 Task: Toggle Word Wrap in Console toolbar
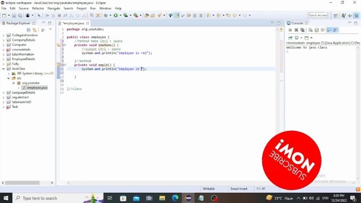pyautogui.click(x=323, y=30)
